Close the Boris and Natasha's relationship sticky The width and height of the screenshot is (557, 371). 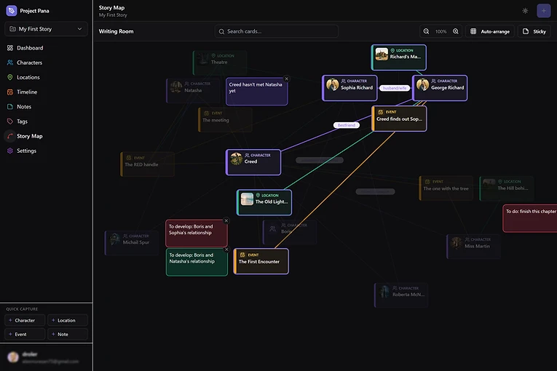pos(226,250)
